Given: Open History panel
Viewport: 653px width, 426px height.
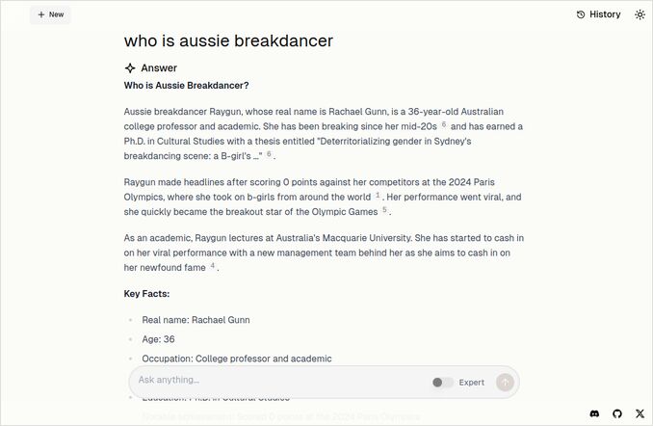Looking at the screenshot, I should 598,14.
